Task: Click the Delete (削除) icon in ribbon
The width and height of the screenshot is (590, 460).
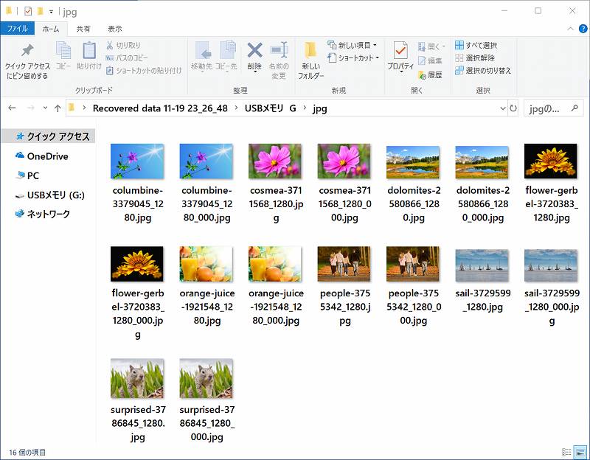Action: tap(254, 59)
